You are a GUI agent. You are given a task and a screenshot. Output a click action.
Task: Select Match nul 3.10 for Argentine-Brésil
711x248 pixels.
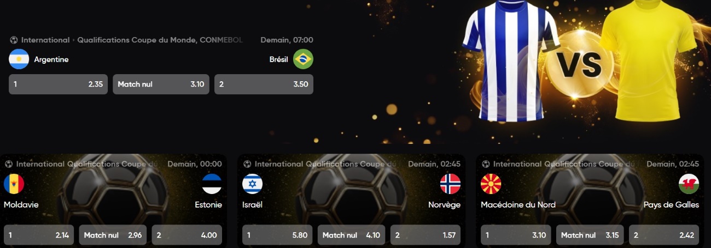161,84
